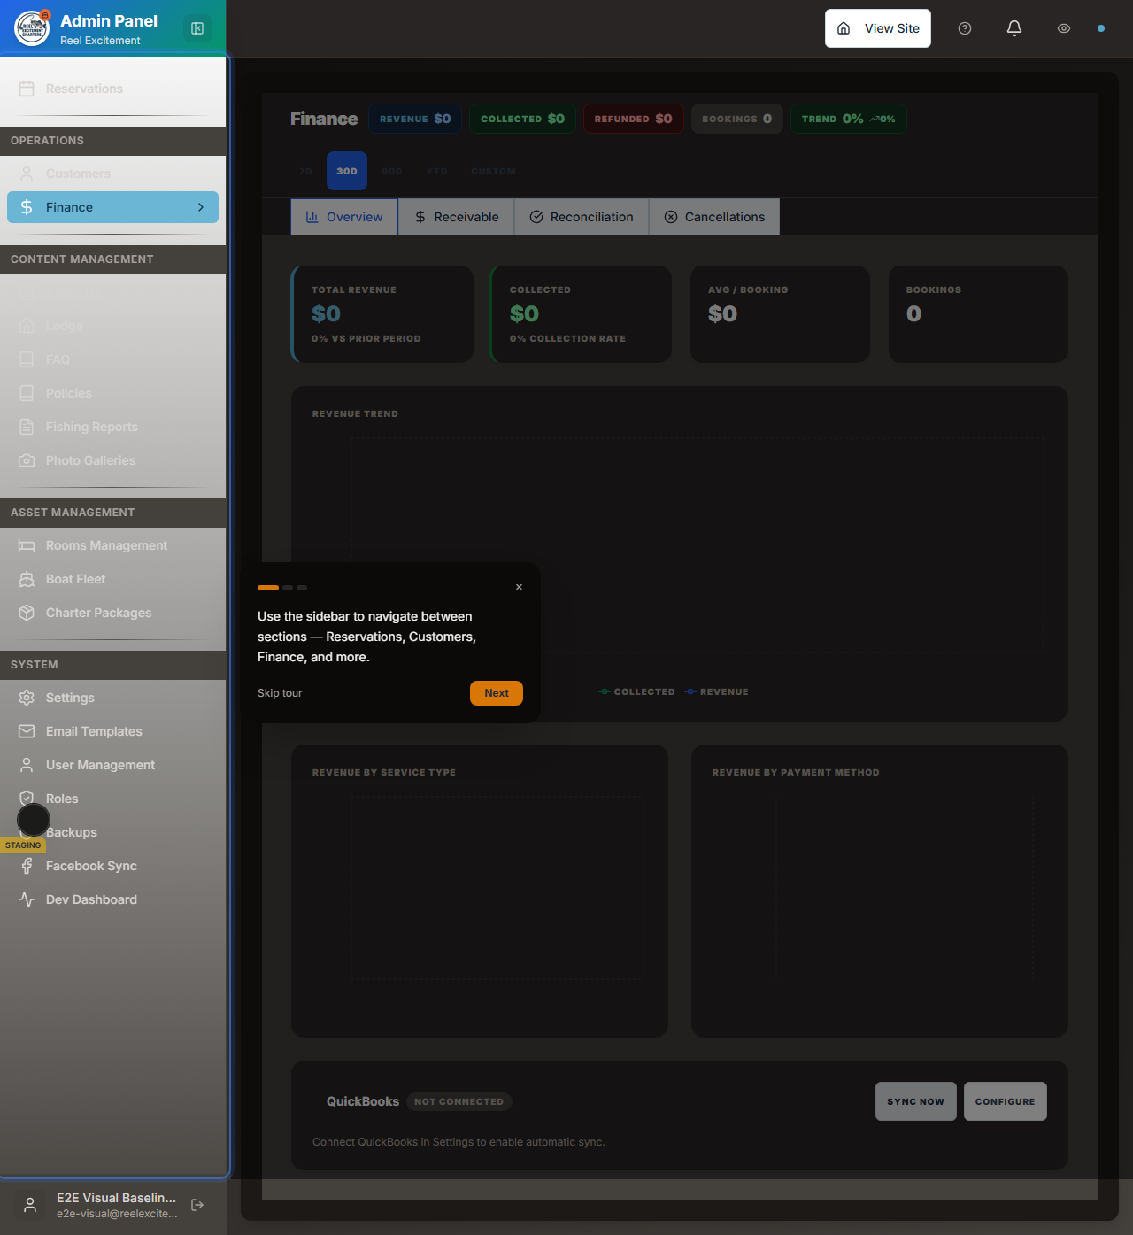The height and width of the screenshot is (1235, 1133).
Task: Switch to the Receivable tab
Action: point(457,217)
